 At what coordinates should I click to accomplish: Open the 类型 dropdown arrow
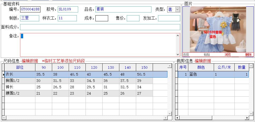tap(178, 9)
